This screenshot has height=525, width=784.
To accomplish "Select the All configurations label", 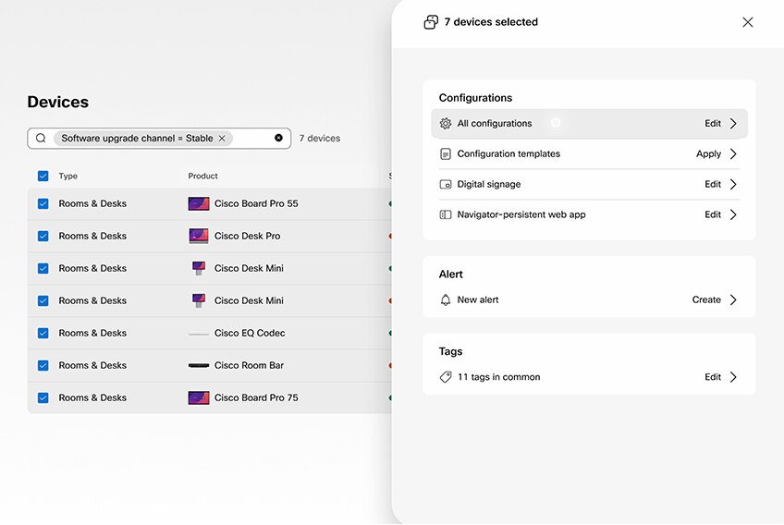I will (x=495, y=124).
